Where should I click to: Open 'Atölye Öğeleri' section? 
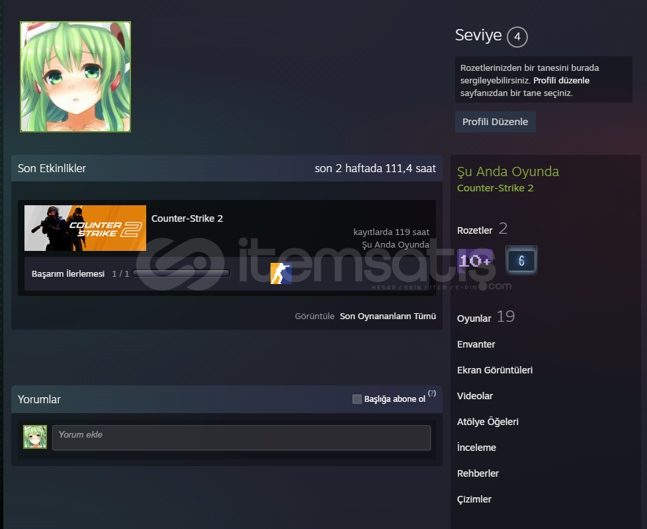488,422
